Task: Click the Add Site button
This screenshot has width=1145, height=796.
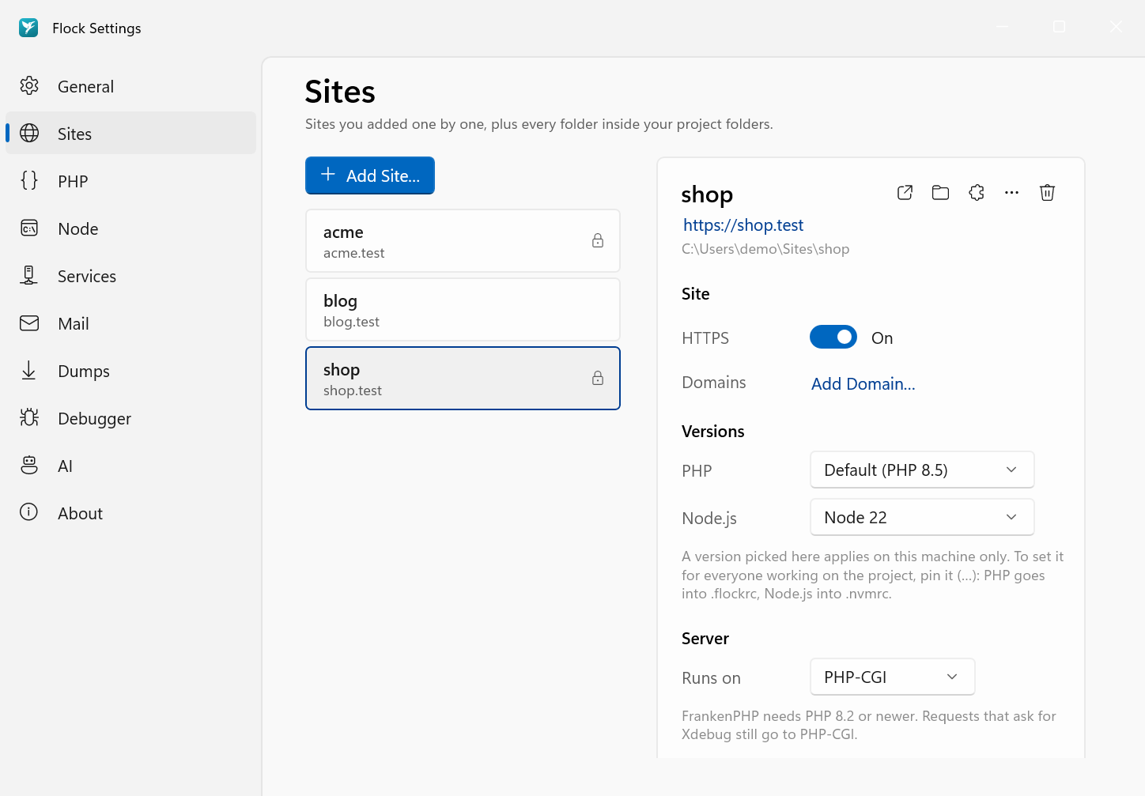Action: coord(370,175)
